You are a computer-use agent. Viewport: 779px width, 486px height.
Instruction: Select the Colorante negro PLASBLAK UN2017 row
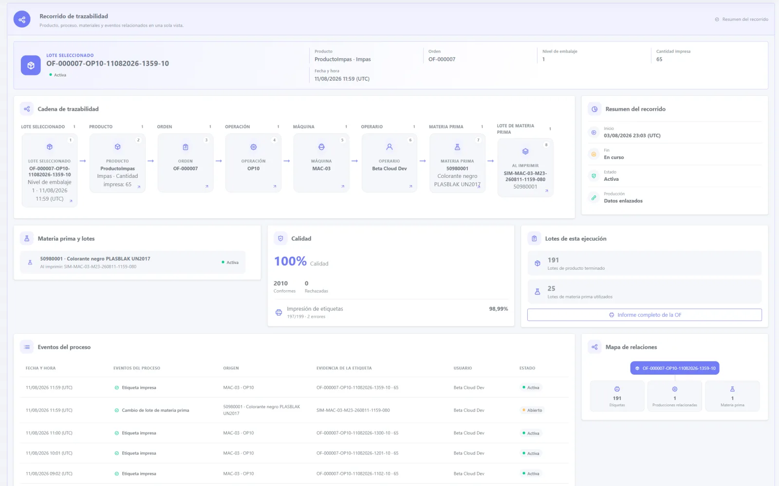pyautogui.click(x=133, y=262)
